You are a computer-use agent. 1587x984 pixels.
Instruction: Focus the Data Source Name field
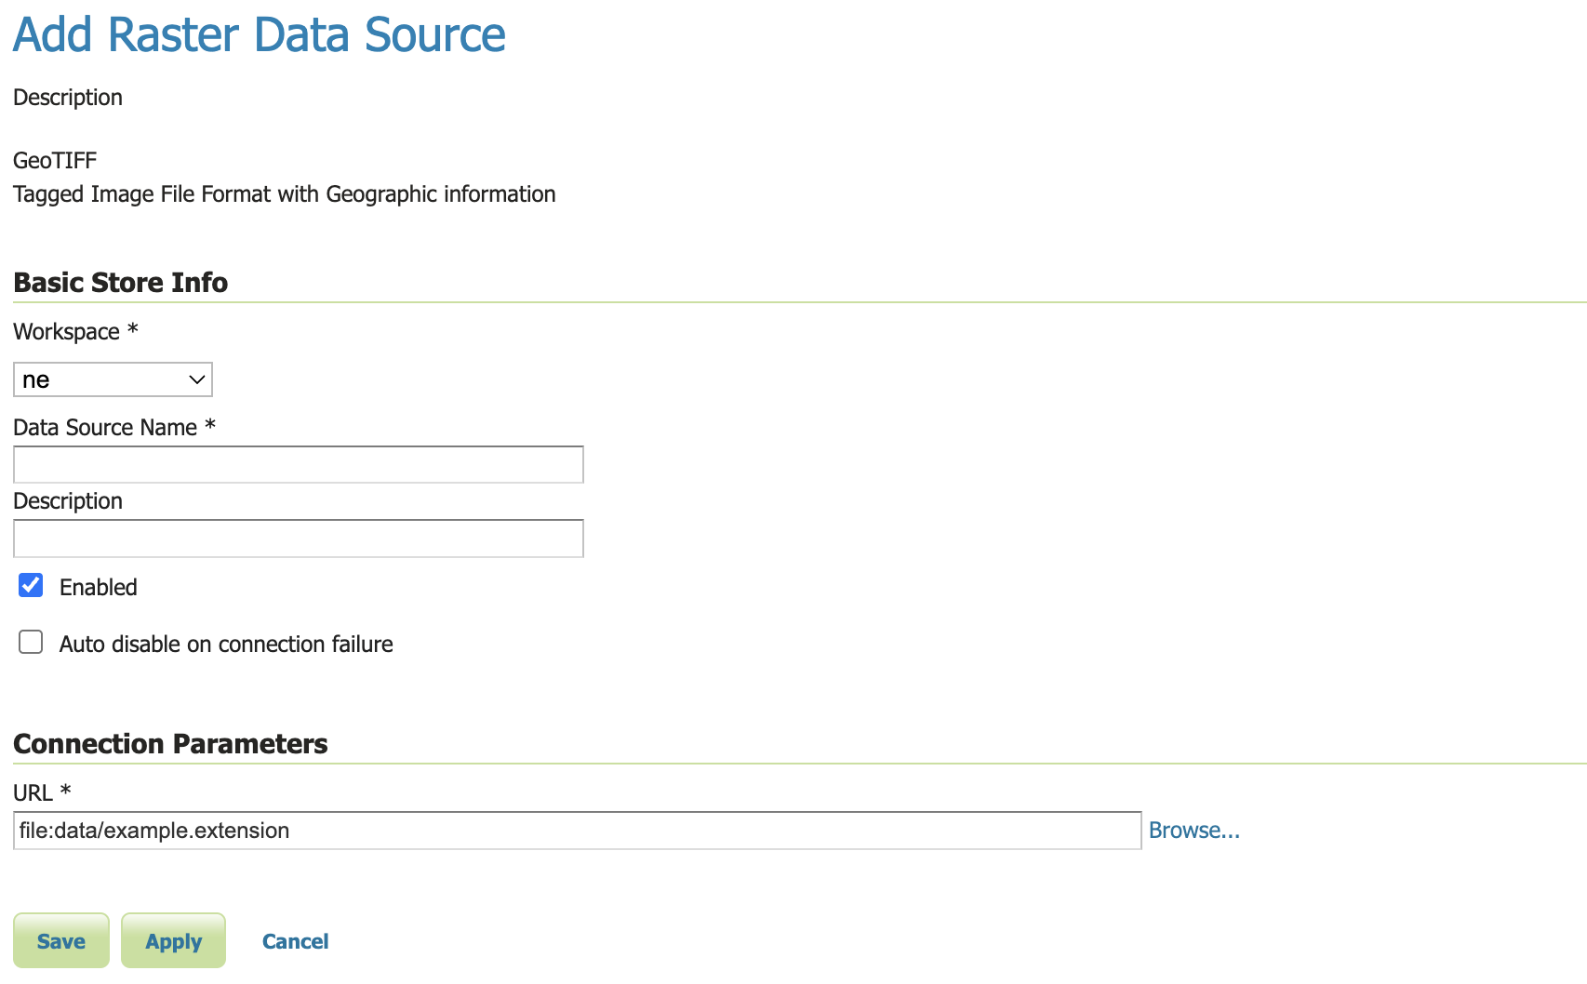point(298,465)
